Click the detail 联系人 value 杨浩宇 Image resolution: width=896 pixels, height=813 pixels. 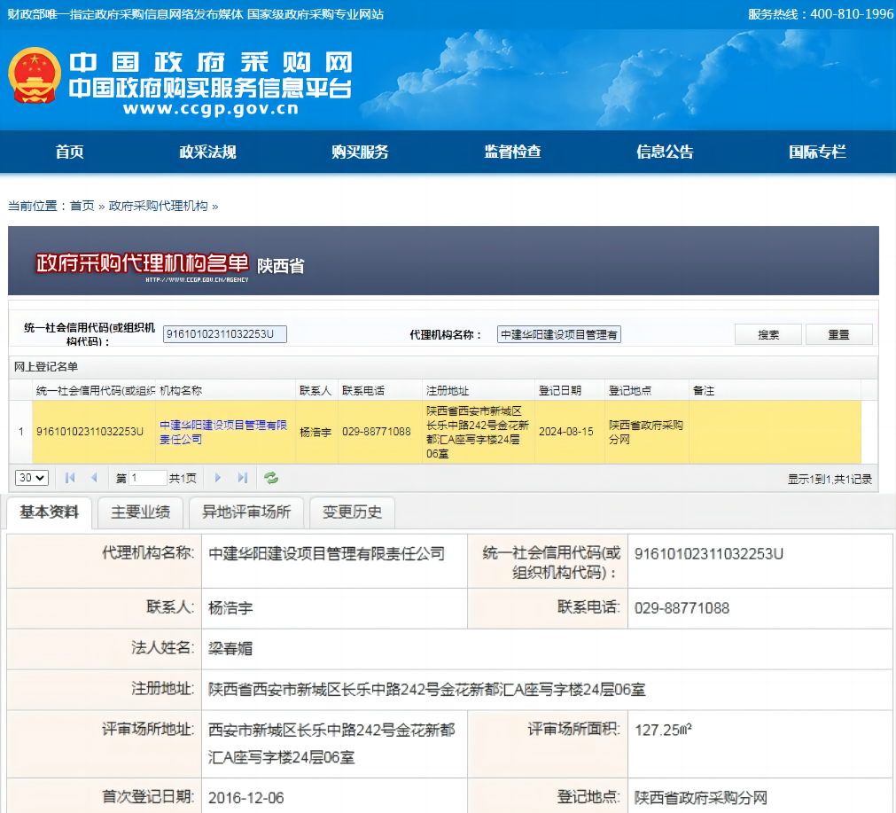tap(230, 607)
